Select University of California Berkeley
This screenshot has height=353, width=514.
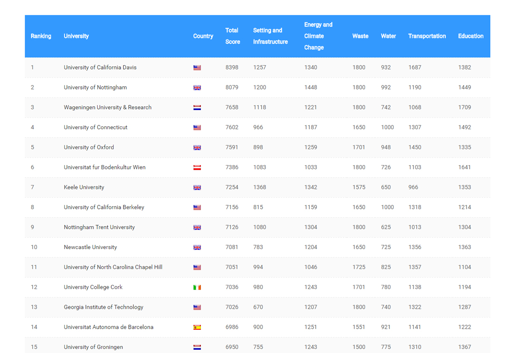(104, 207)
